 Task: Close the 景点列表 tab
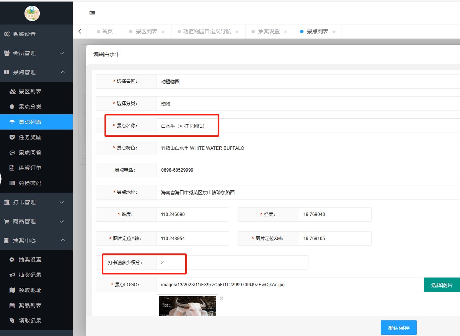pos(334,32)
